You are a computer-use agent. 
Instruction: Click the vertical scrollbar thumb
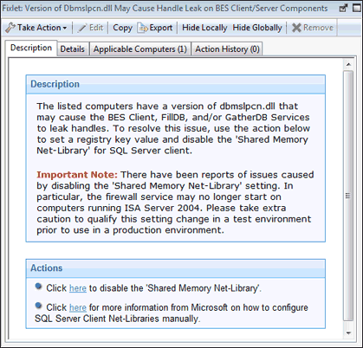coord(348,196)
